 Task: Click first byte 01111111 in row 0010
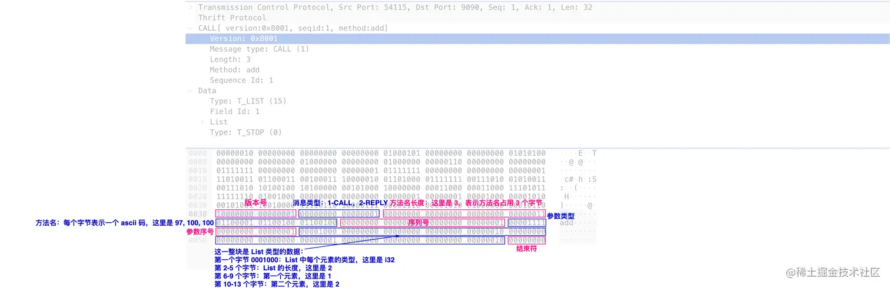click(x=235, y=170)
